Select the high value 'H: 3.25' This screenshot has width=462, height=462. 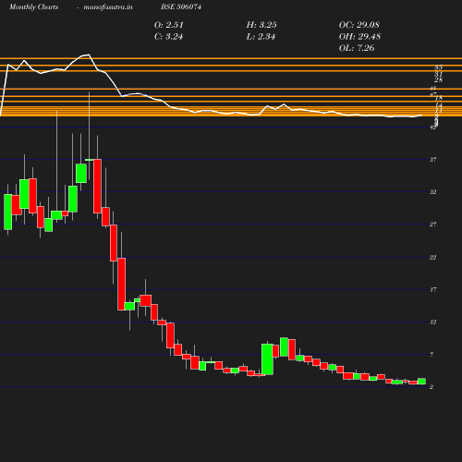tap(261, 25)
